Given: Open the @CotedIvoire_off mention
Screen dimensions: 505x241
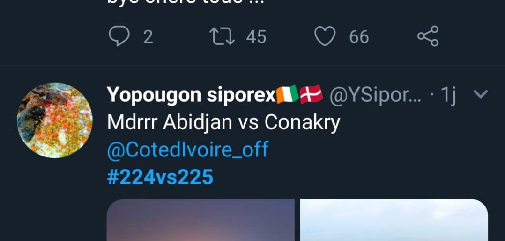Looking at the screenshot, I should click(x=188, y=149).
